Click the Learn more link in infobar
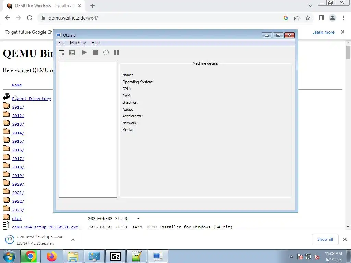 click(x=323, y=32)
